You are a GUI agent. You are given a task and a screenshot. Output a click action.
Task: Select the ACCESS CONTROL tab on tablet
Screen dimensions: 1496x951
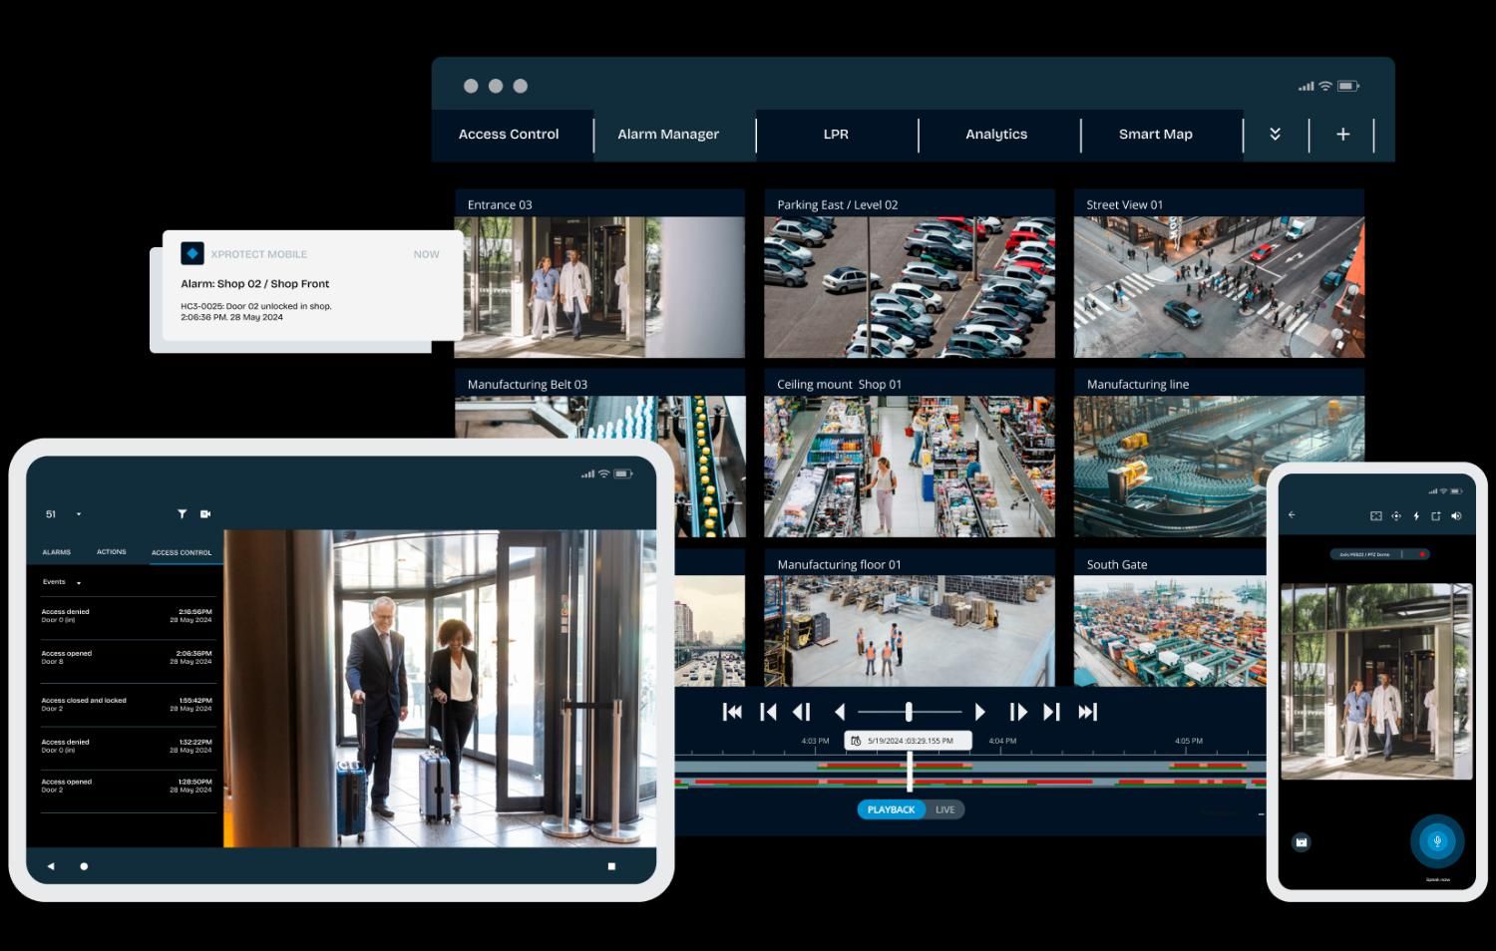point(182,552)
